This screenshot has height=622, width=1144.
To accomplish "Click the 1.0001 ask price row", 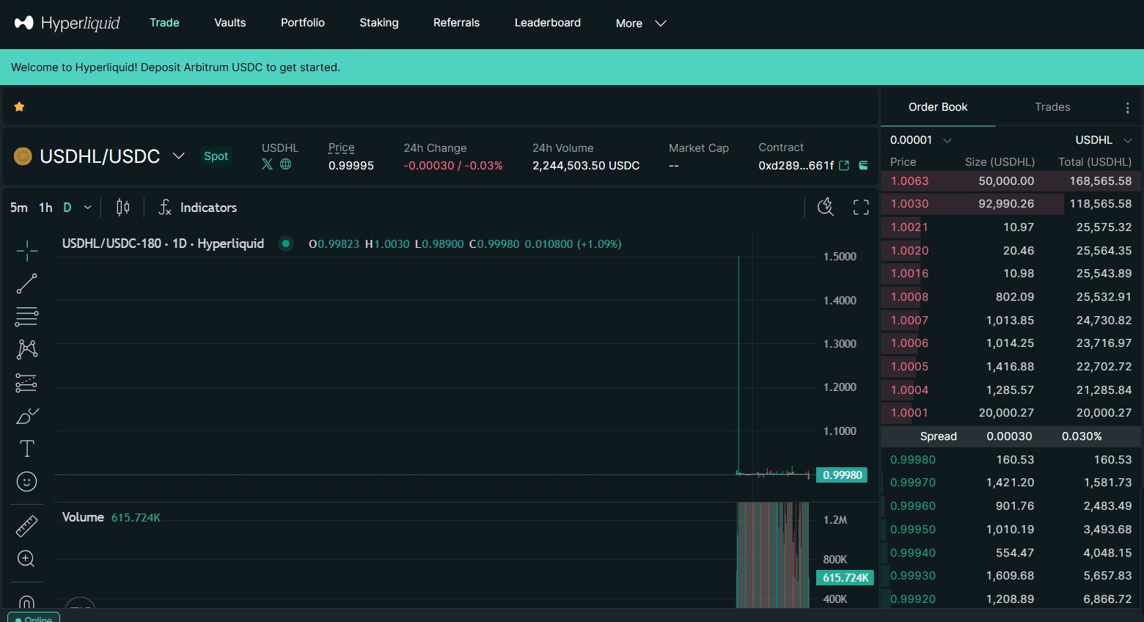I will click(x=909, y=413).
